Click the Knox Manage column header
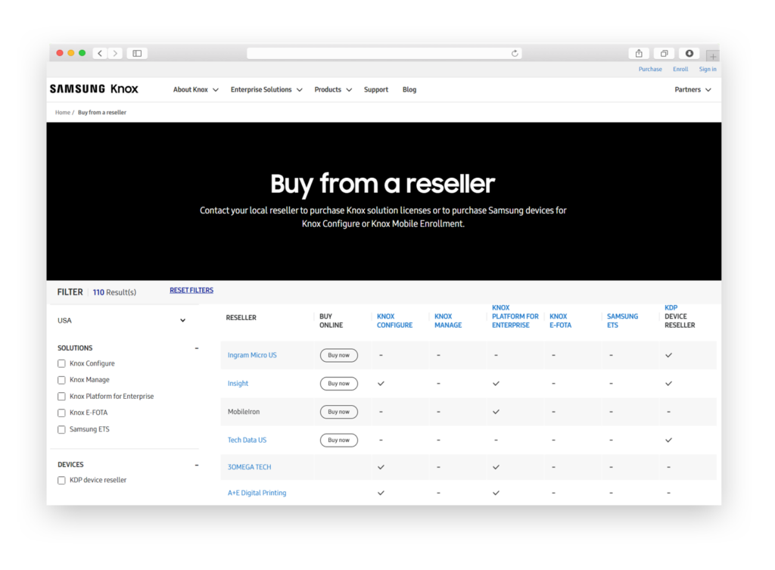This screenshot has width=775, height=570. (x=448, y=320)
